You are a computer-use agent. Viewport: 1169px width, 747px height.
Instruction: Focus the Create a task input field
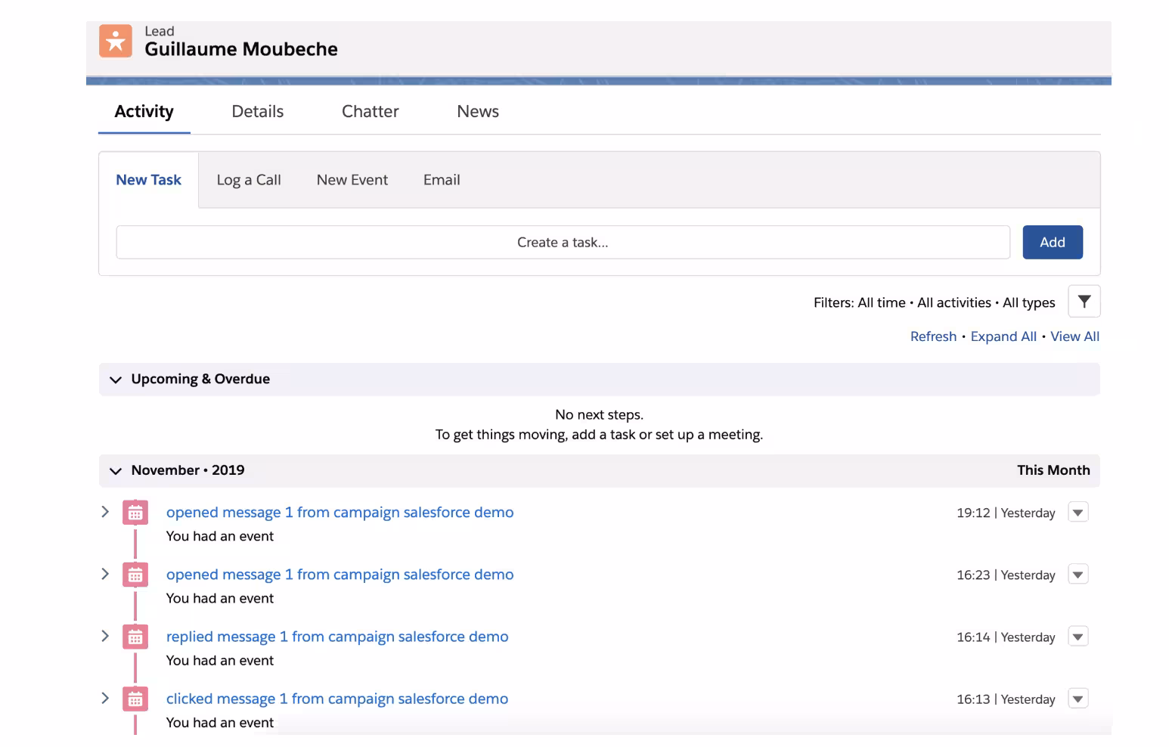point(563,243)
